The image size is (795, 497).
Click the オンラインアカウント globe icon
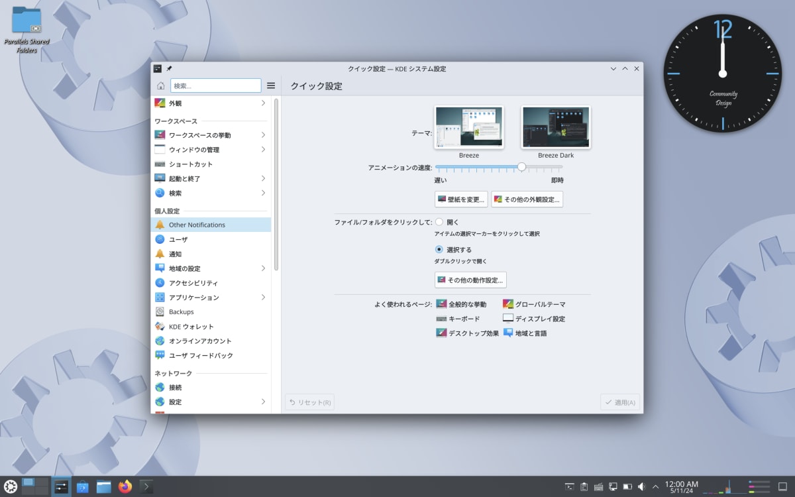coord(160,341)
